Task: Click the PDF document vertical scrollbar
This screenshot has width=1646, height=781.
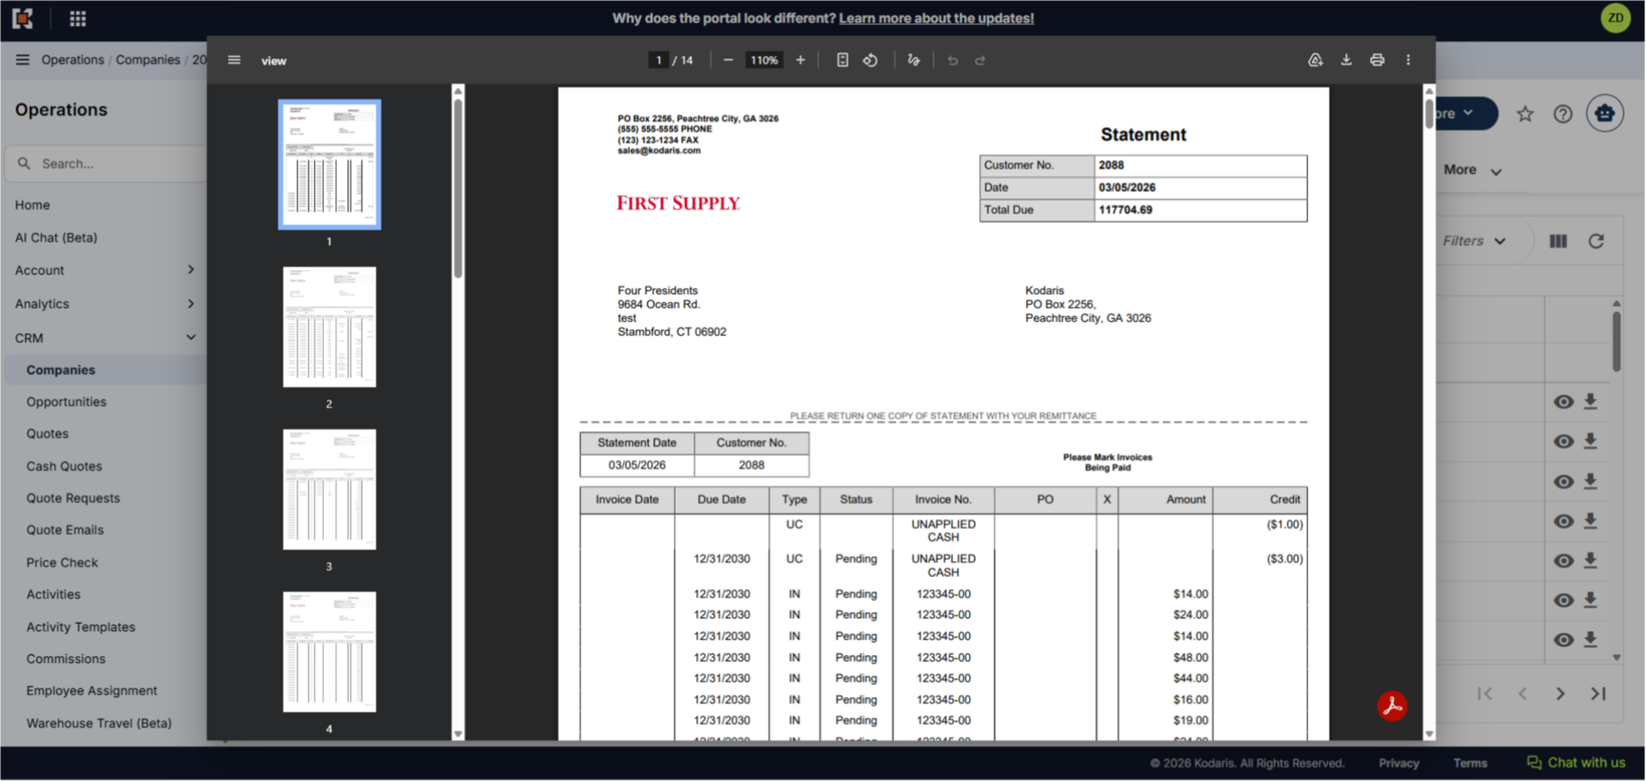Action: coord(1429,114)
